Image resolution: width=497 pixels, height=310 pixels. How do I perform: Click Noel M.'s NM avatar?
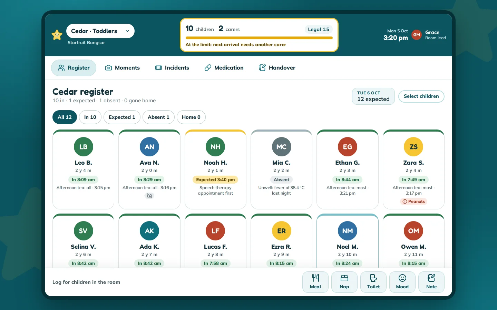(348, 231)
